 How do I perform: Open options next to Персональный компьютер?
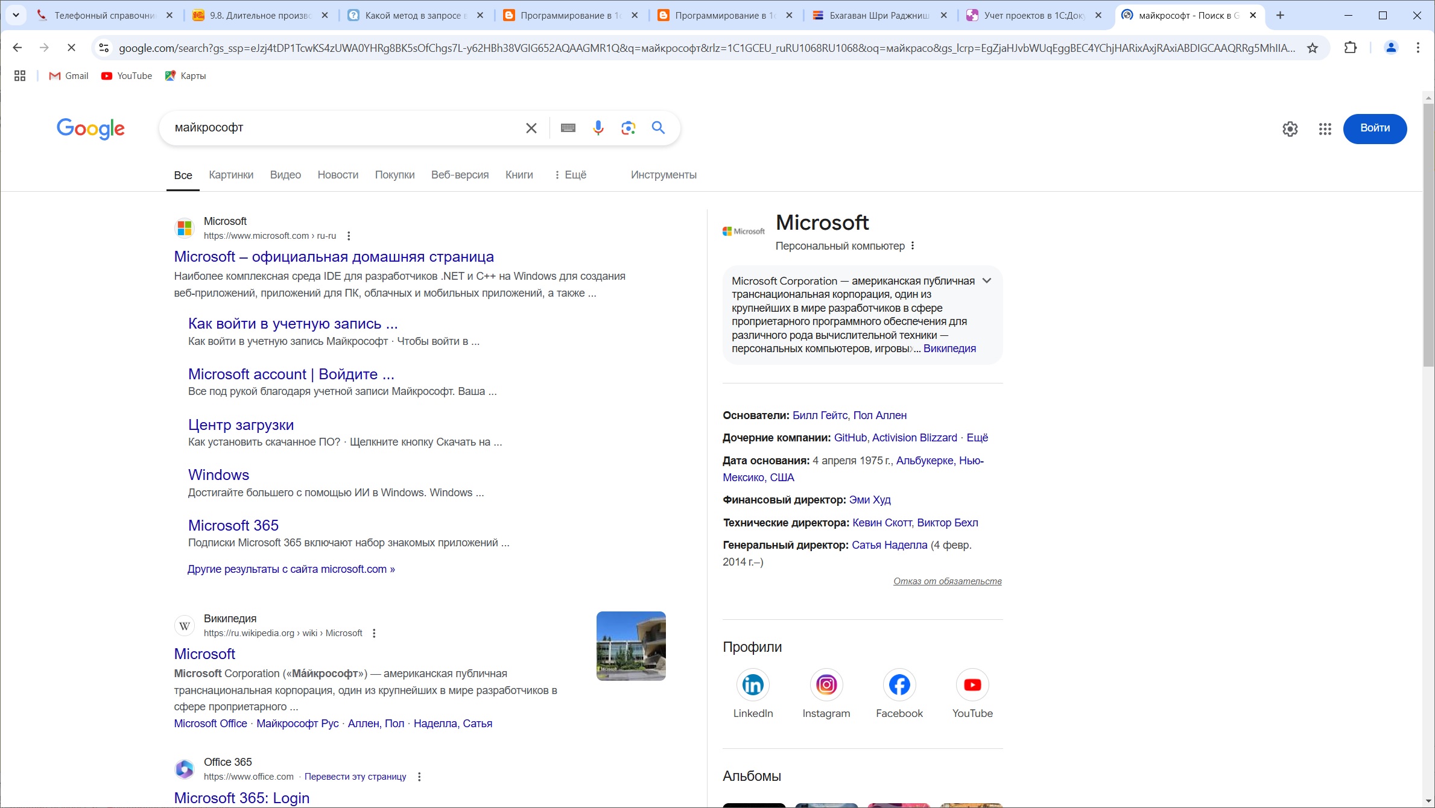913,246
